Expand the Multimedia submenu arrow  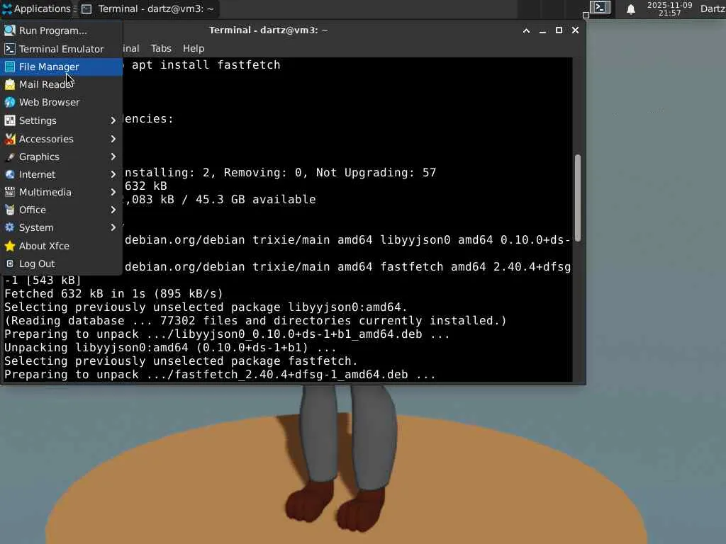pos(113,192)
